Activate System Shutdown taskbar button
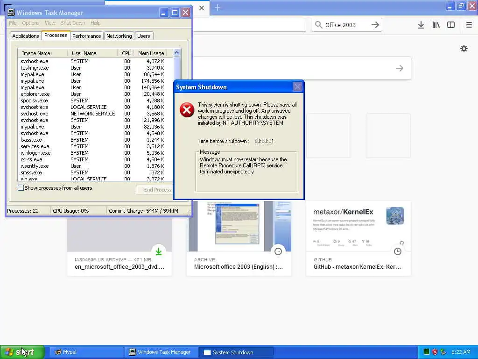 tap(236, 352)
